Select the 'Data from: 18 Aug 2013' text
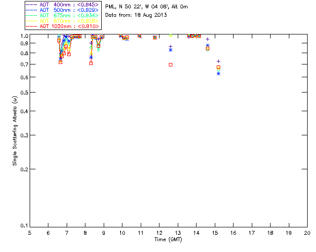Image resolution: width=316 pixels, height=252 pixels. (136, 15)
